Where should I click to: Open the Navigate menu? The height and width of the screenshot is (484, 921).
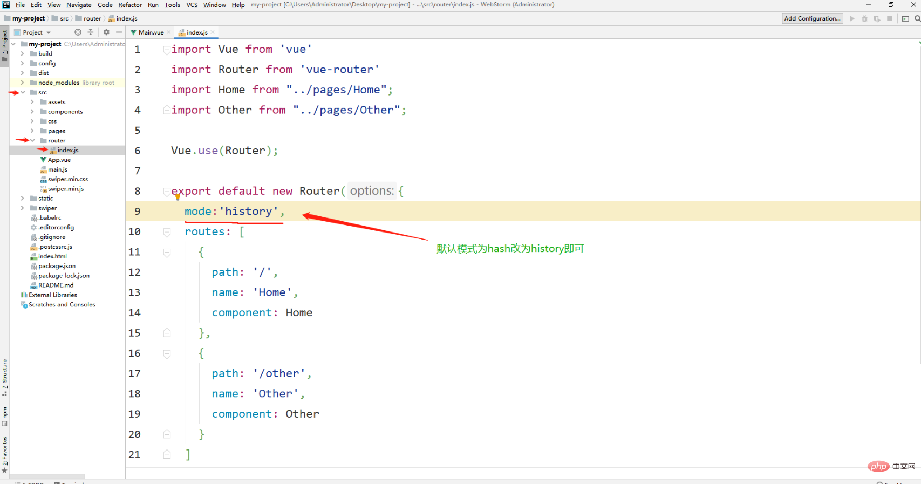click(x=79, y=5)
